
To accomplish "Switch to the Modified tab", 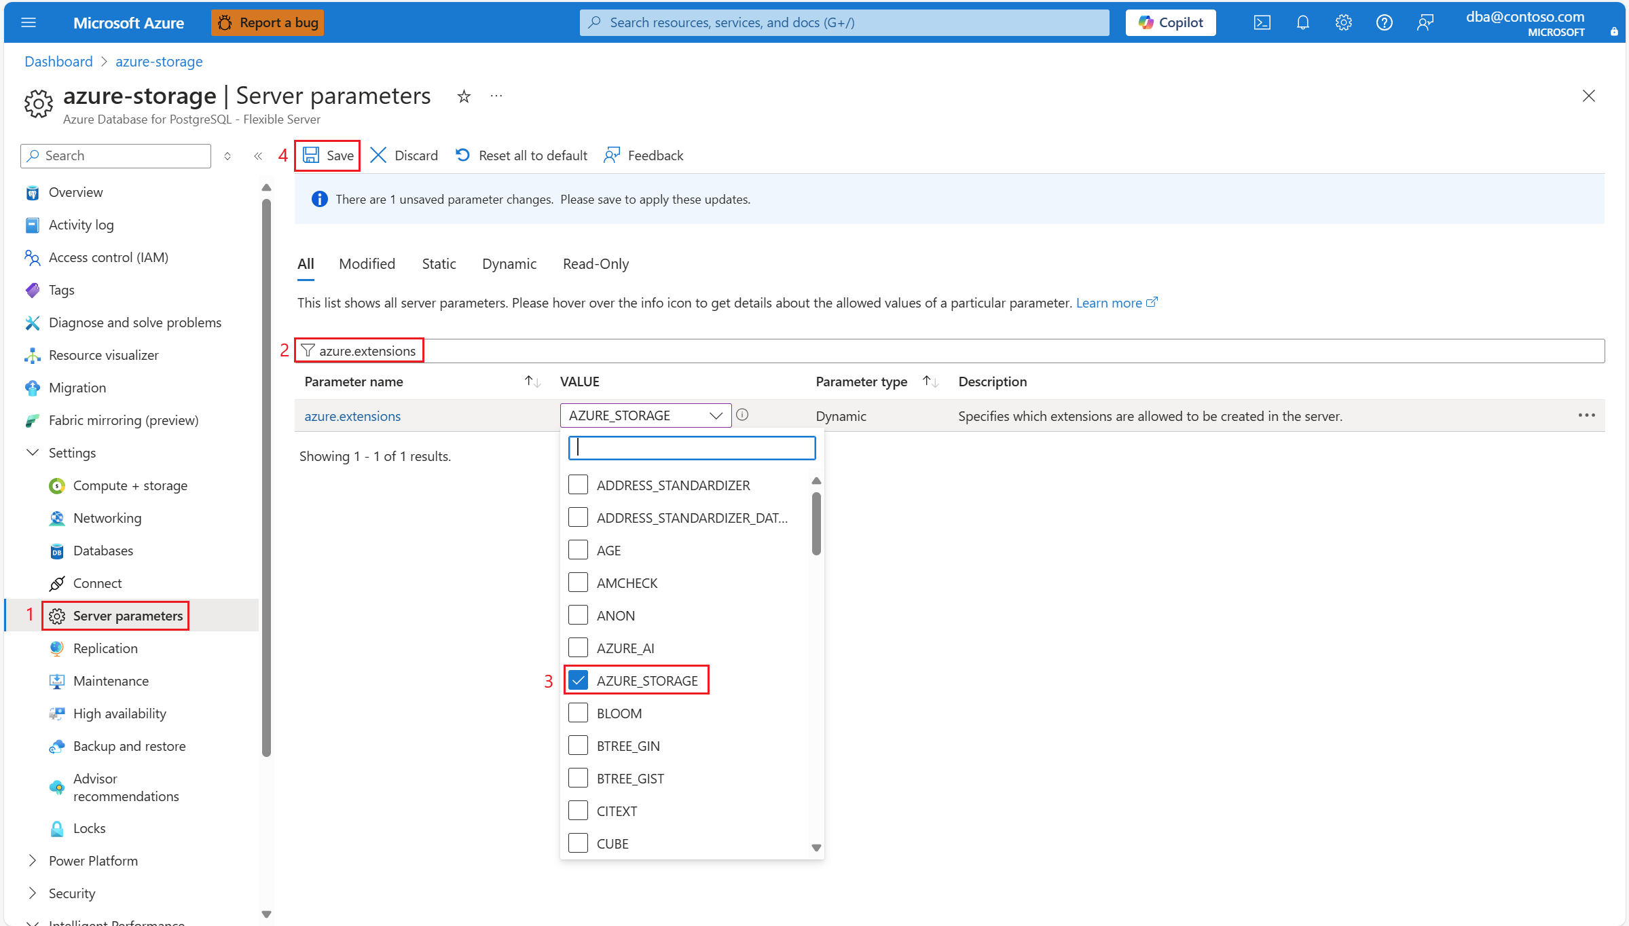I will [x=367, y=264].
